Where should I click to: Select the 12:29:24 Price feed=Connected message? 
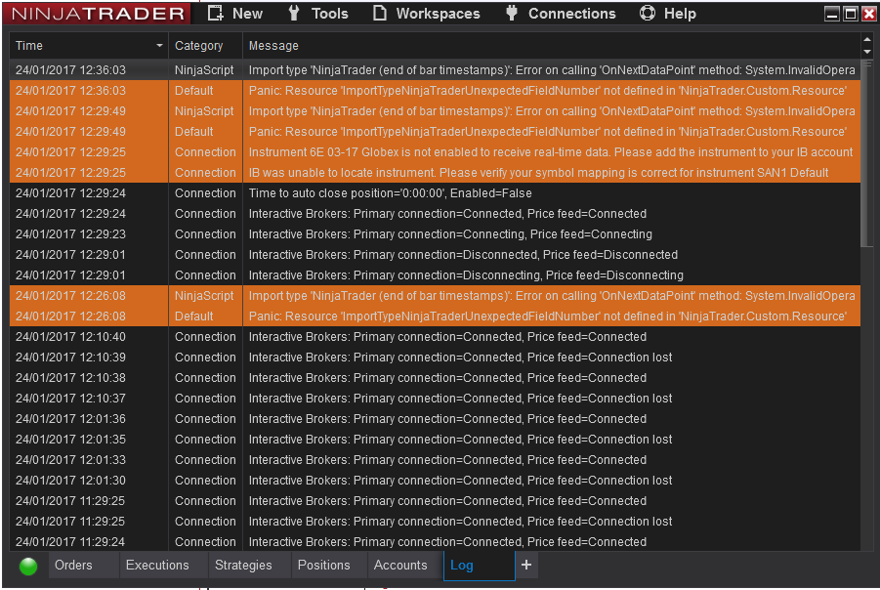pos(447,214)
